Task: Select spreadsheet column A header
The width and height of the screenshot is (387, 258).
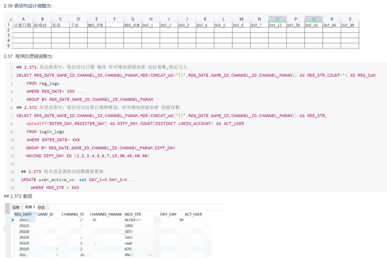Action: [23, 19]
